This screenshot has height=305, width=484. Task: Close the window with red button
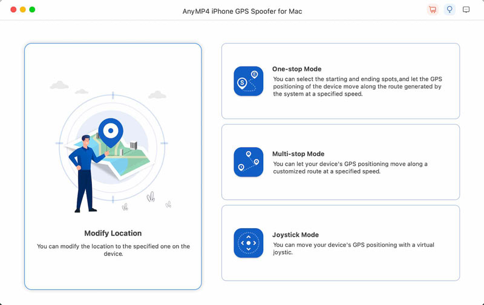point(13,10)
